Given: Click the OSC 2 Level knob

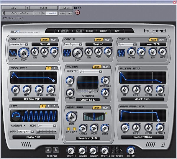Looking at the screenshot, I should 108,52.
